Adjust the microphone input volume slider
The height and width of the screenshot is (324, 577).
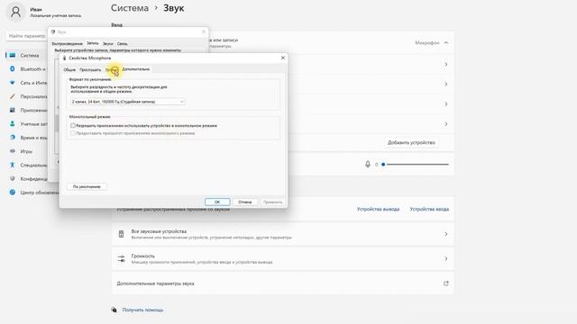416,164
